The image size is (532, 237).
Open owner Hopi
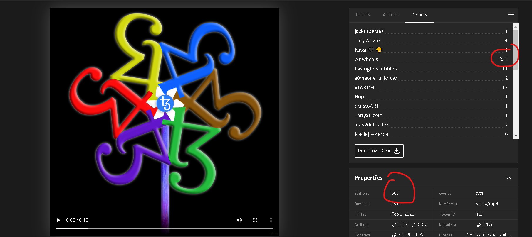click(360, 97)
